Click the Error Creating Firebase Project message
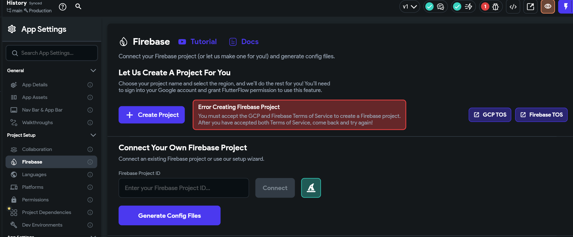 pyautogui.click(x=299, y=115)
